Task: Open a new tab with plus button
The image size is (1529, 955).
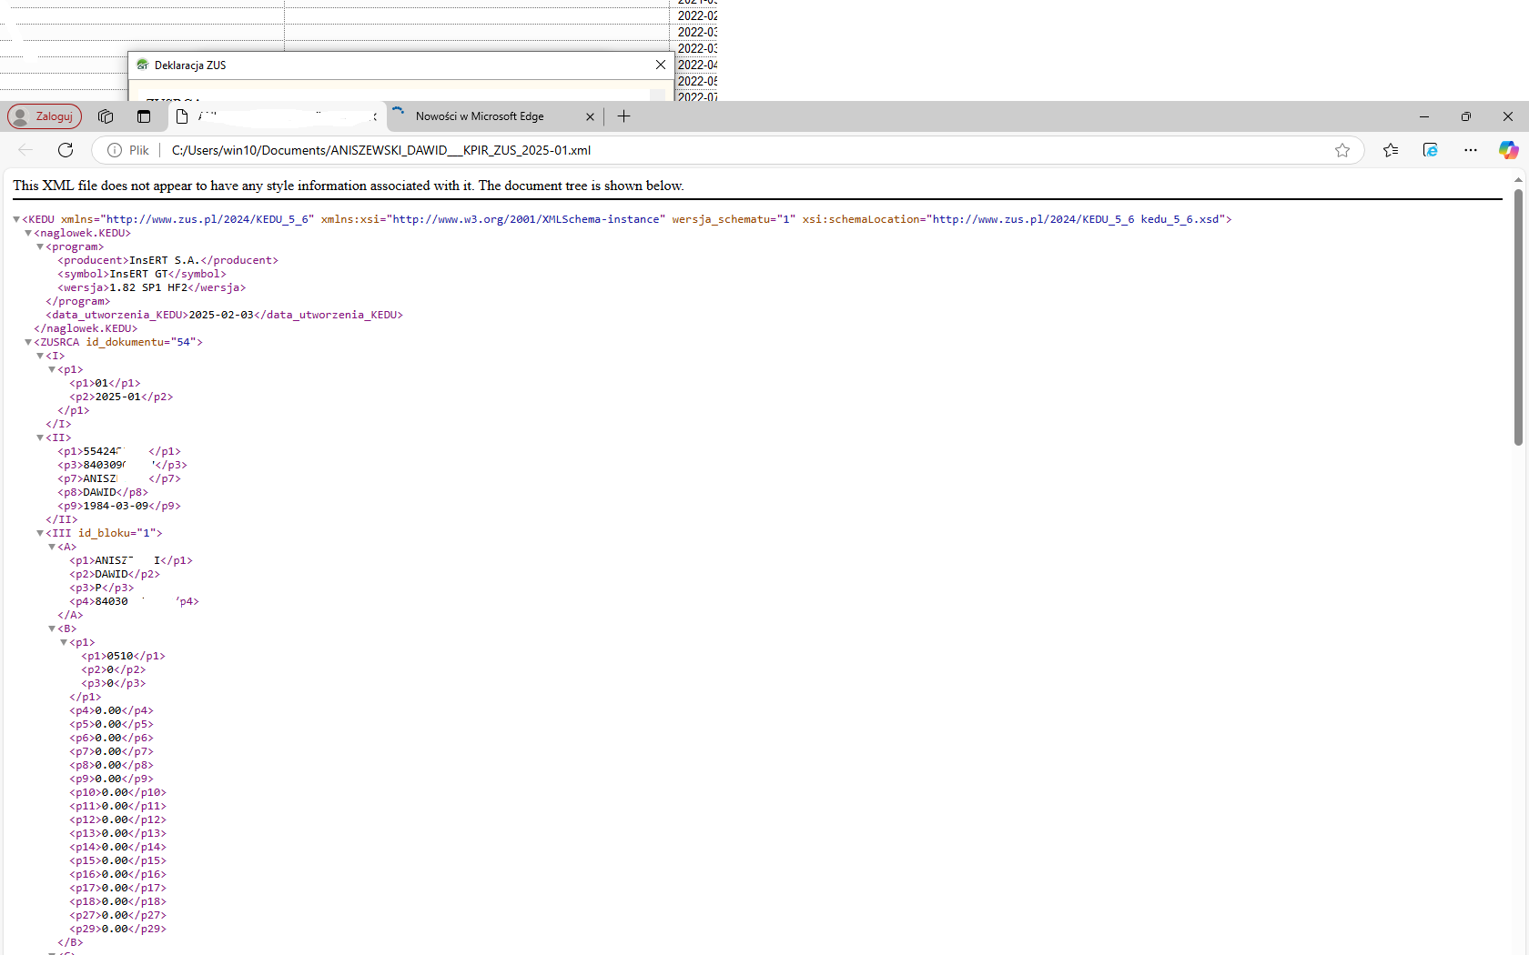Action: (x=623, y=116)
